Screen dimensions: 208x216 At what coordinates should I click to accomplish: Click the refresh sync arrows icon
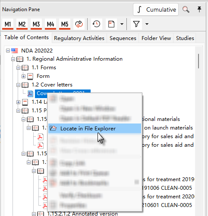tap(79, 24)
